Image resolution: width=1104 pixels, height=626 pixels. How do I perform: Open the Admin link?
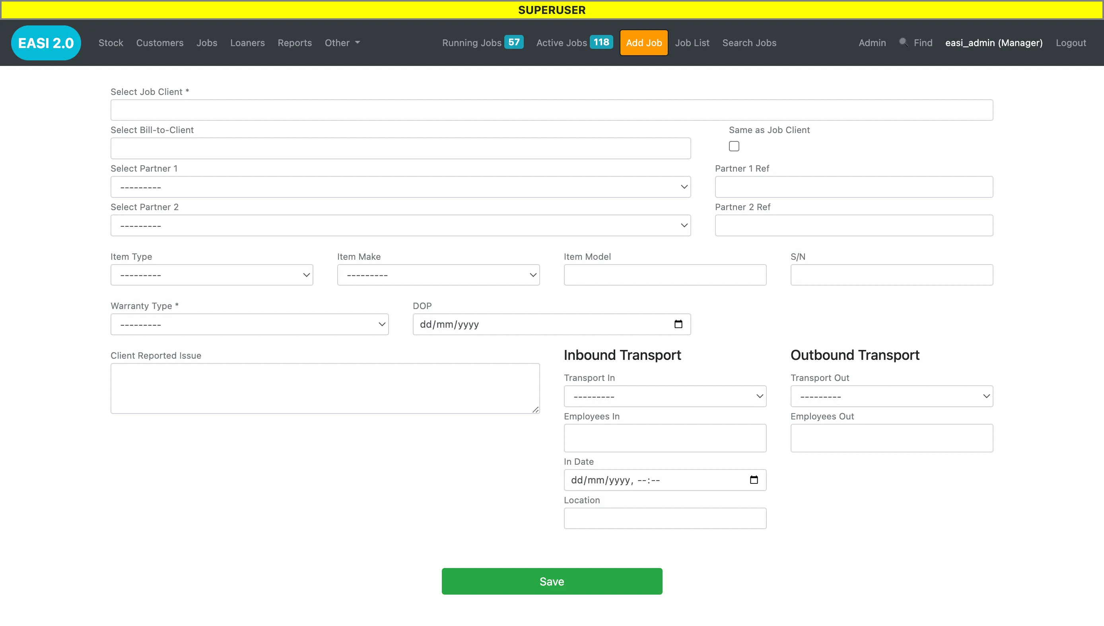tap(873, 43)
